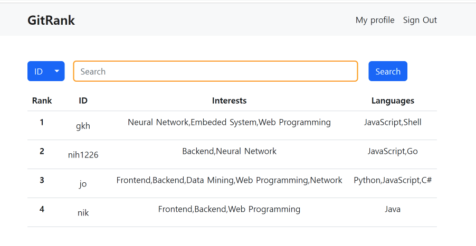Click the JavaScript,Go languages cell

coord(393,151)
